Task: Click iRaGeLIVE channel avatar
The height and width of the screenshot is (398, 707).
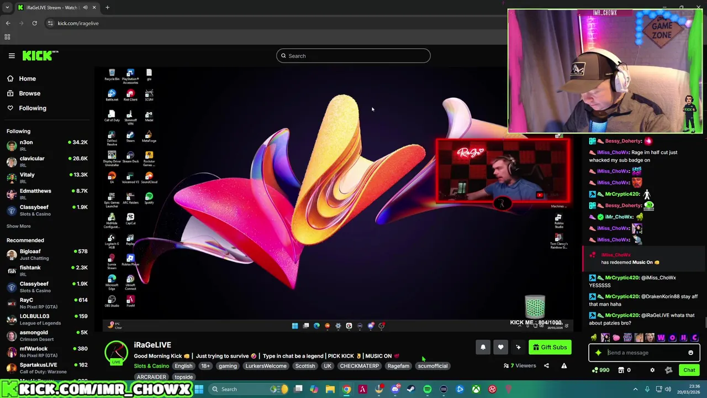Action: click(x=116, y=353)
